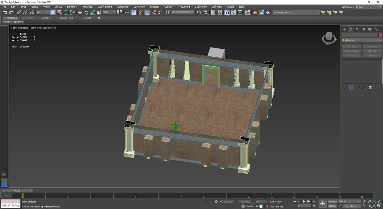Select the Select and Link tool
The image size is (383, 209).
pyautogui.click(x=19, y=12)
